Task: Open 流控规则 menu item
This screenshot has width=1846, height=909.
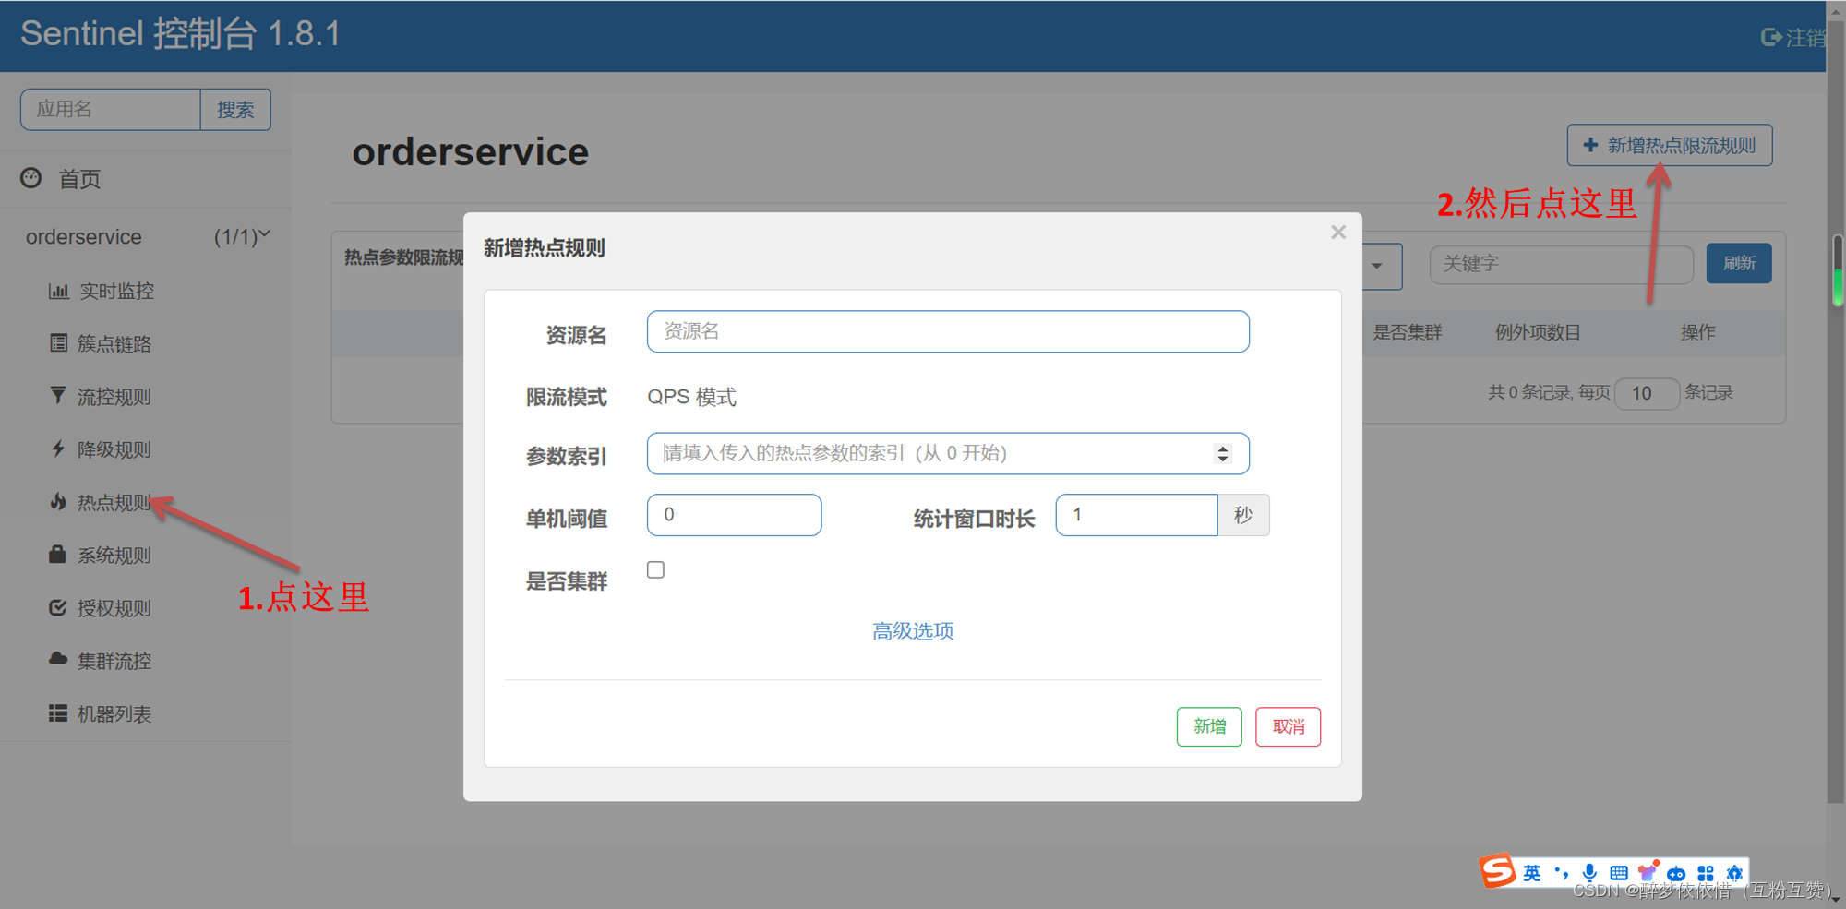Action: pyautogui.click(x=114, y=397)
